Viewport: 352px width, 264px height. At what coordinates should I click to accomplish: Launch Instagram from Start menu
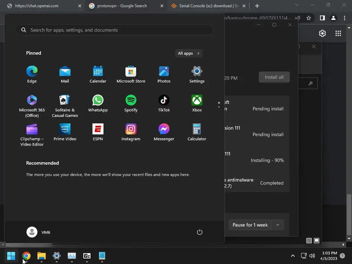coord(131,132)
